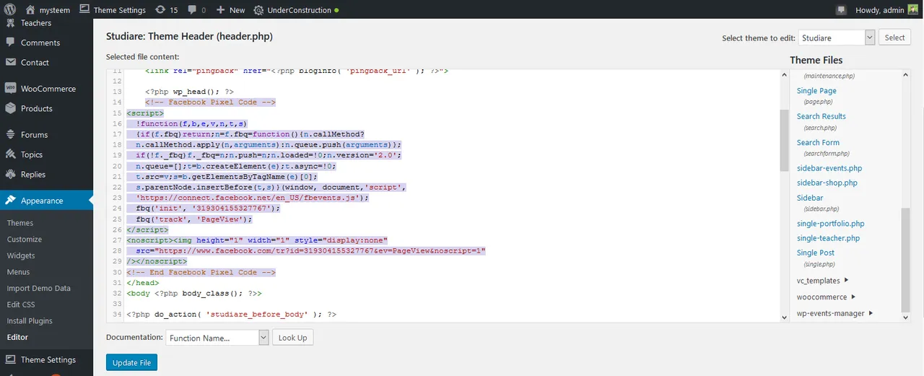The height and width of the screenshot is (376, 924).
Task: Click the Appearance paintbrush icon
Action: coord(11,201)
